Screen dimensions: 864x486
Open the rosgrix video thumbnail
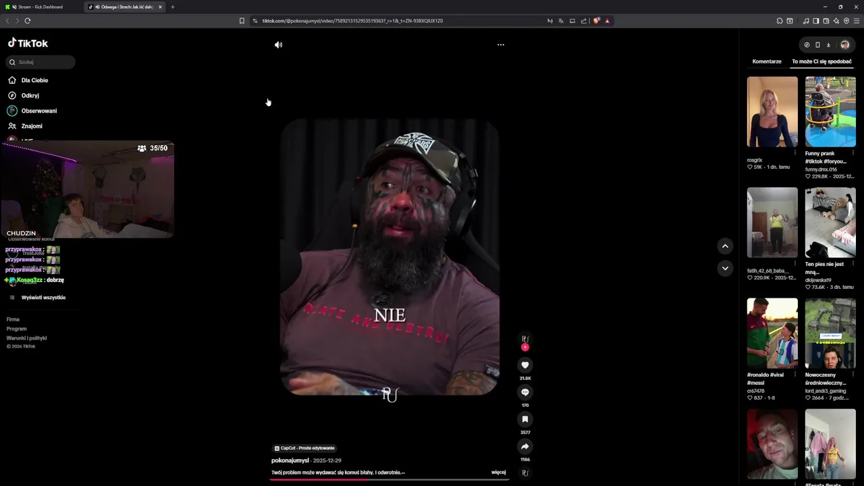772,111
